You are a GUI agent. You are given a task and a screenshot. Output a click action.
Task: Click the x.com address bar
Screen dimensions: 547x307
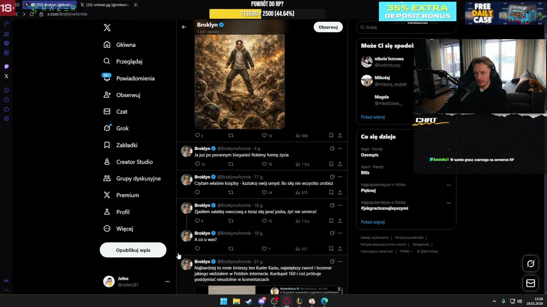click(x=67, y=14)
